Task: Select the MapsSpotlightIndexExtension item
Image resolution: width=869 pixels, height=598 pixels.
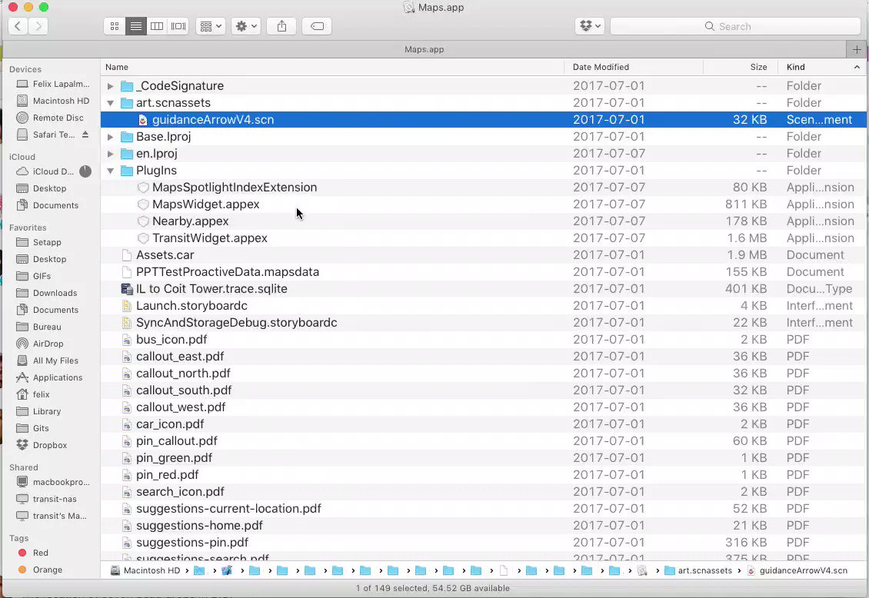Action: 235,187
